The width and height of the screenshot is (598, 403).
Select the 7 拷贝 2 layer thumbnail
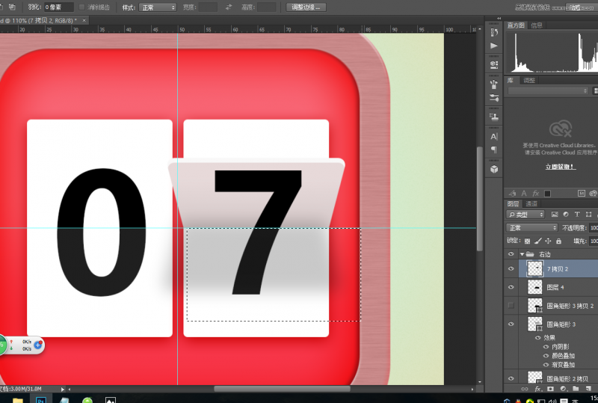(534, 268)
